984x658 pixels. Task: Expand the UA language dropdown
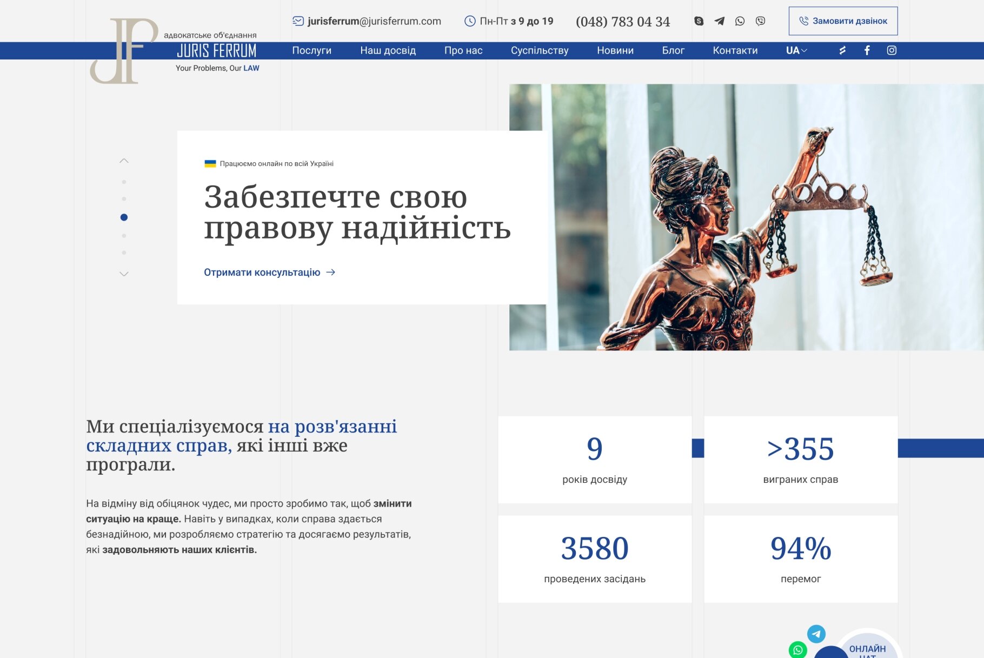point(796,50)
